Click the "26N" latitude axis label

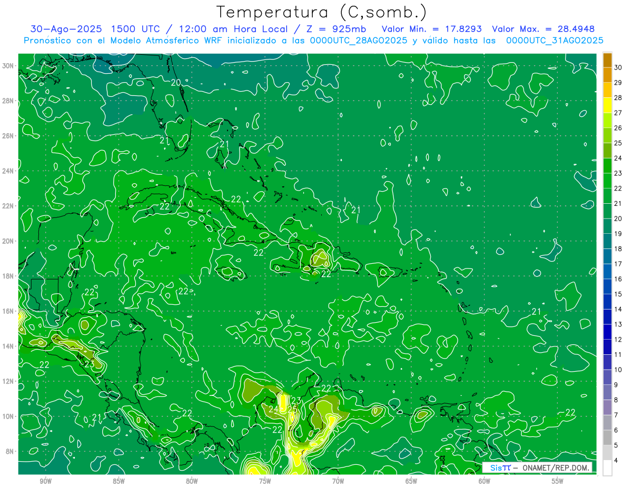tap(9, 136)
